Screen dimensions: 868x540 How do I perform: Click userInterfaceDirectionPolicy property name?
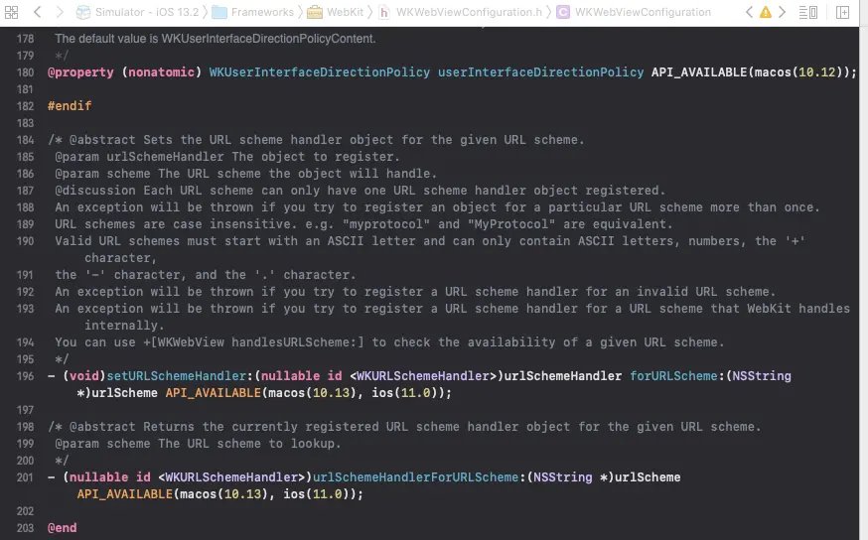point(541,72)
